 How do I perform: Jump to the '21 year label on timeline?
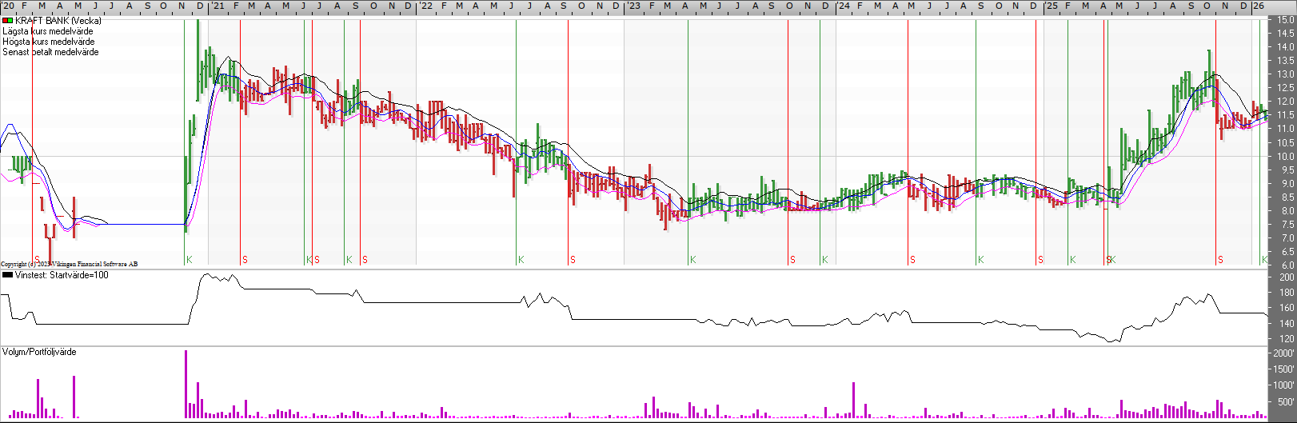pyautogui.click(x=217, y=6)
